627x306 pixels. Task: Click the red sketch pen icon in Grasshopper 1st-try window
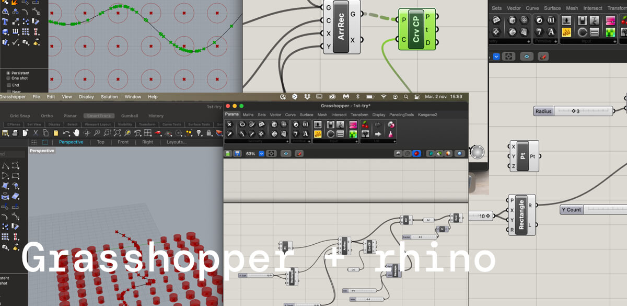pos(299,154)
